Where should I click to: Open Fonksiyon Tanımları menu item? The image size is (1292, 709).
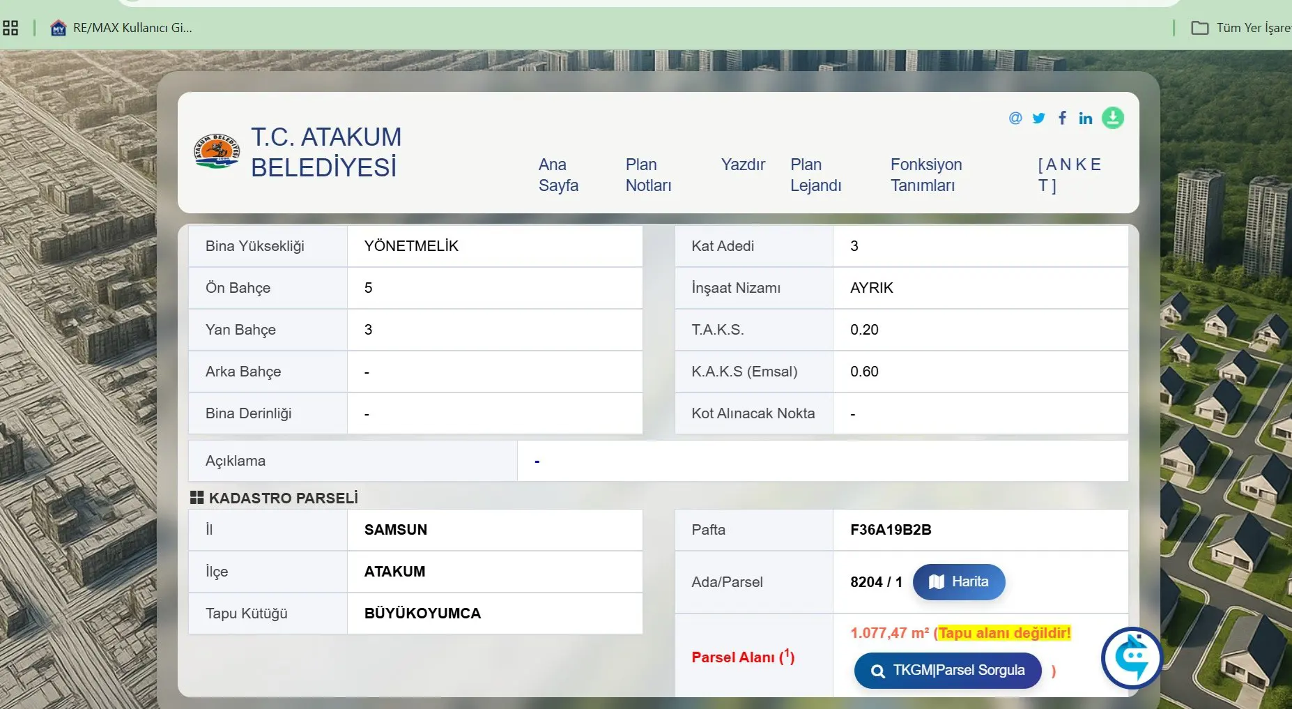click(x=926, y=175)
